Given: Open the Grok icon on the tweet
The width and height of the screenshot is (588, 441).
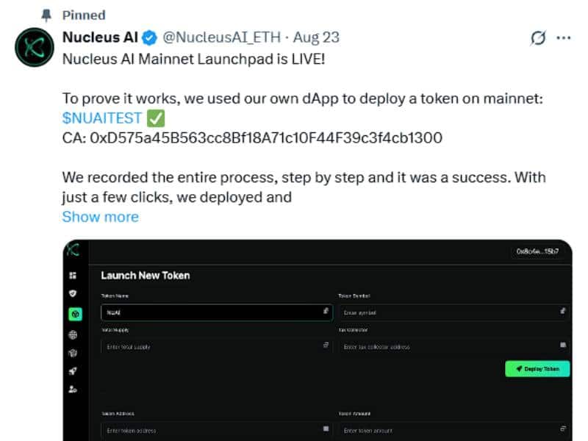Looking at the screenshot, I should click(538, 38).
